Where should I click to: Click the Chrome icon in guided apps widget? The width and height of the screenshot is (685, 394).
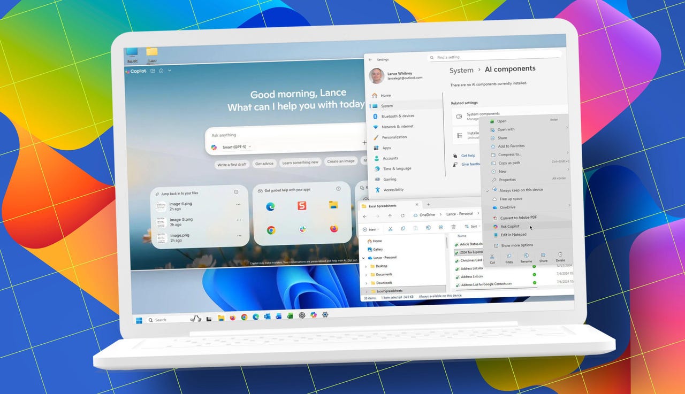[271, 229]
